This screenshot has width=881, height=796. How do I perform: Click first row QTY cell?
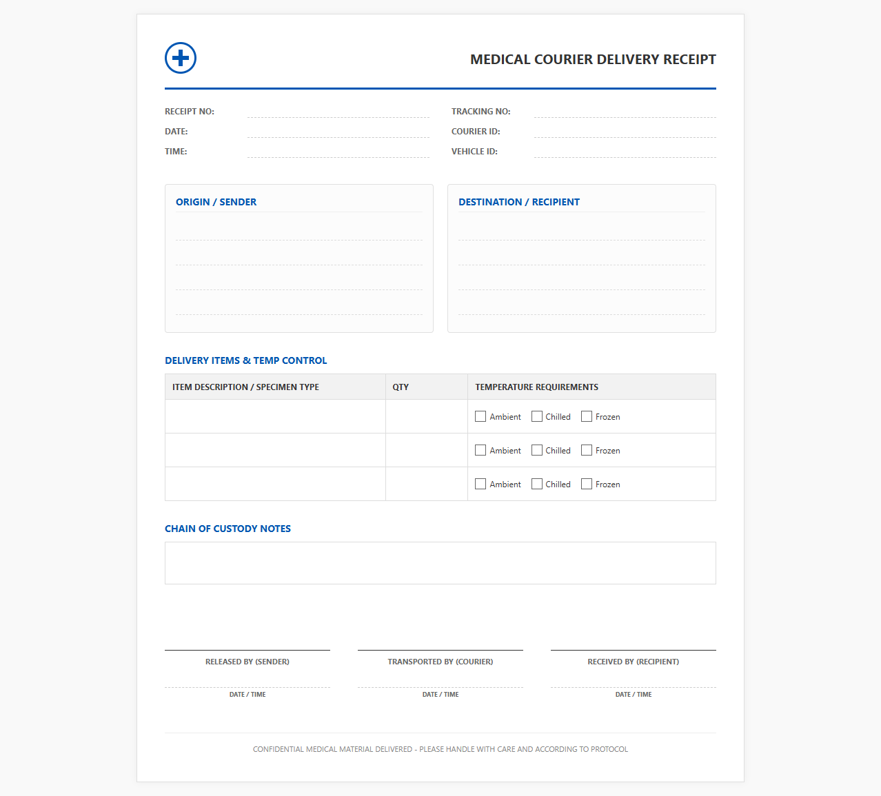pyautogui.click(x=427, y=416)
